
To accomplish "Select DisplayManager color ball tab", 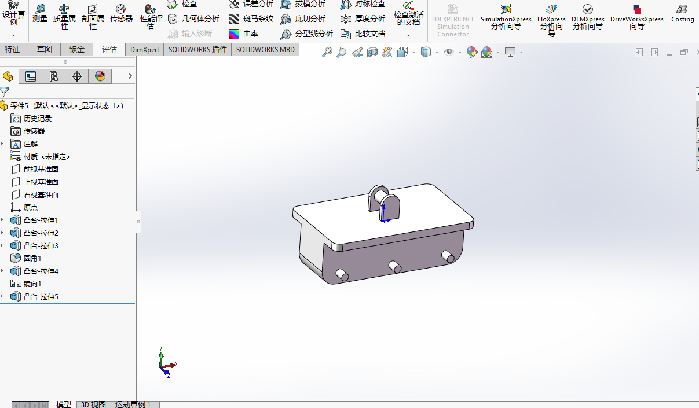I will click(100, 76).
